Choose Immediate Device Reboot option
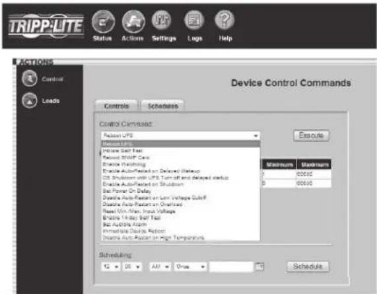Viewport: 377px width, 294px height. 180,231
